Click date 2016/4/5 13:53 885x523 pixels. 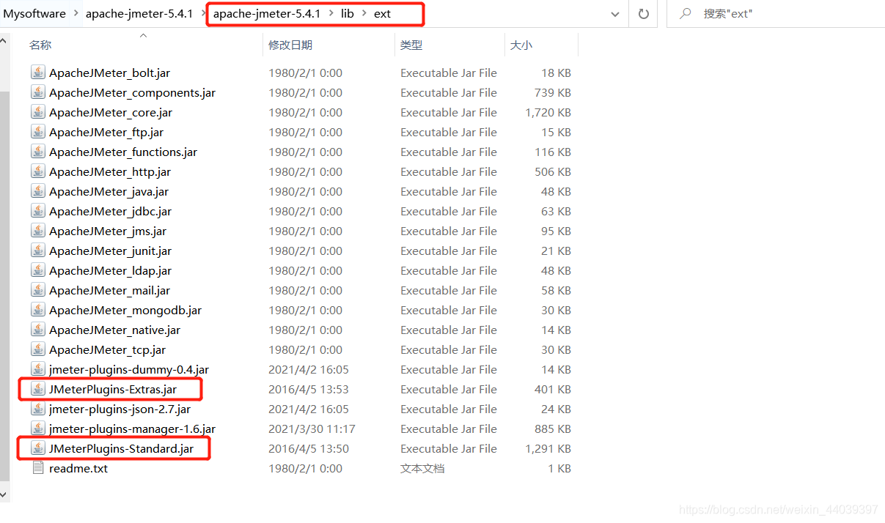click(309, 389)
